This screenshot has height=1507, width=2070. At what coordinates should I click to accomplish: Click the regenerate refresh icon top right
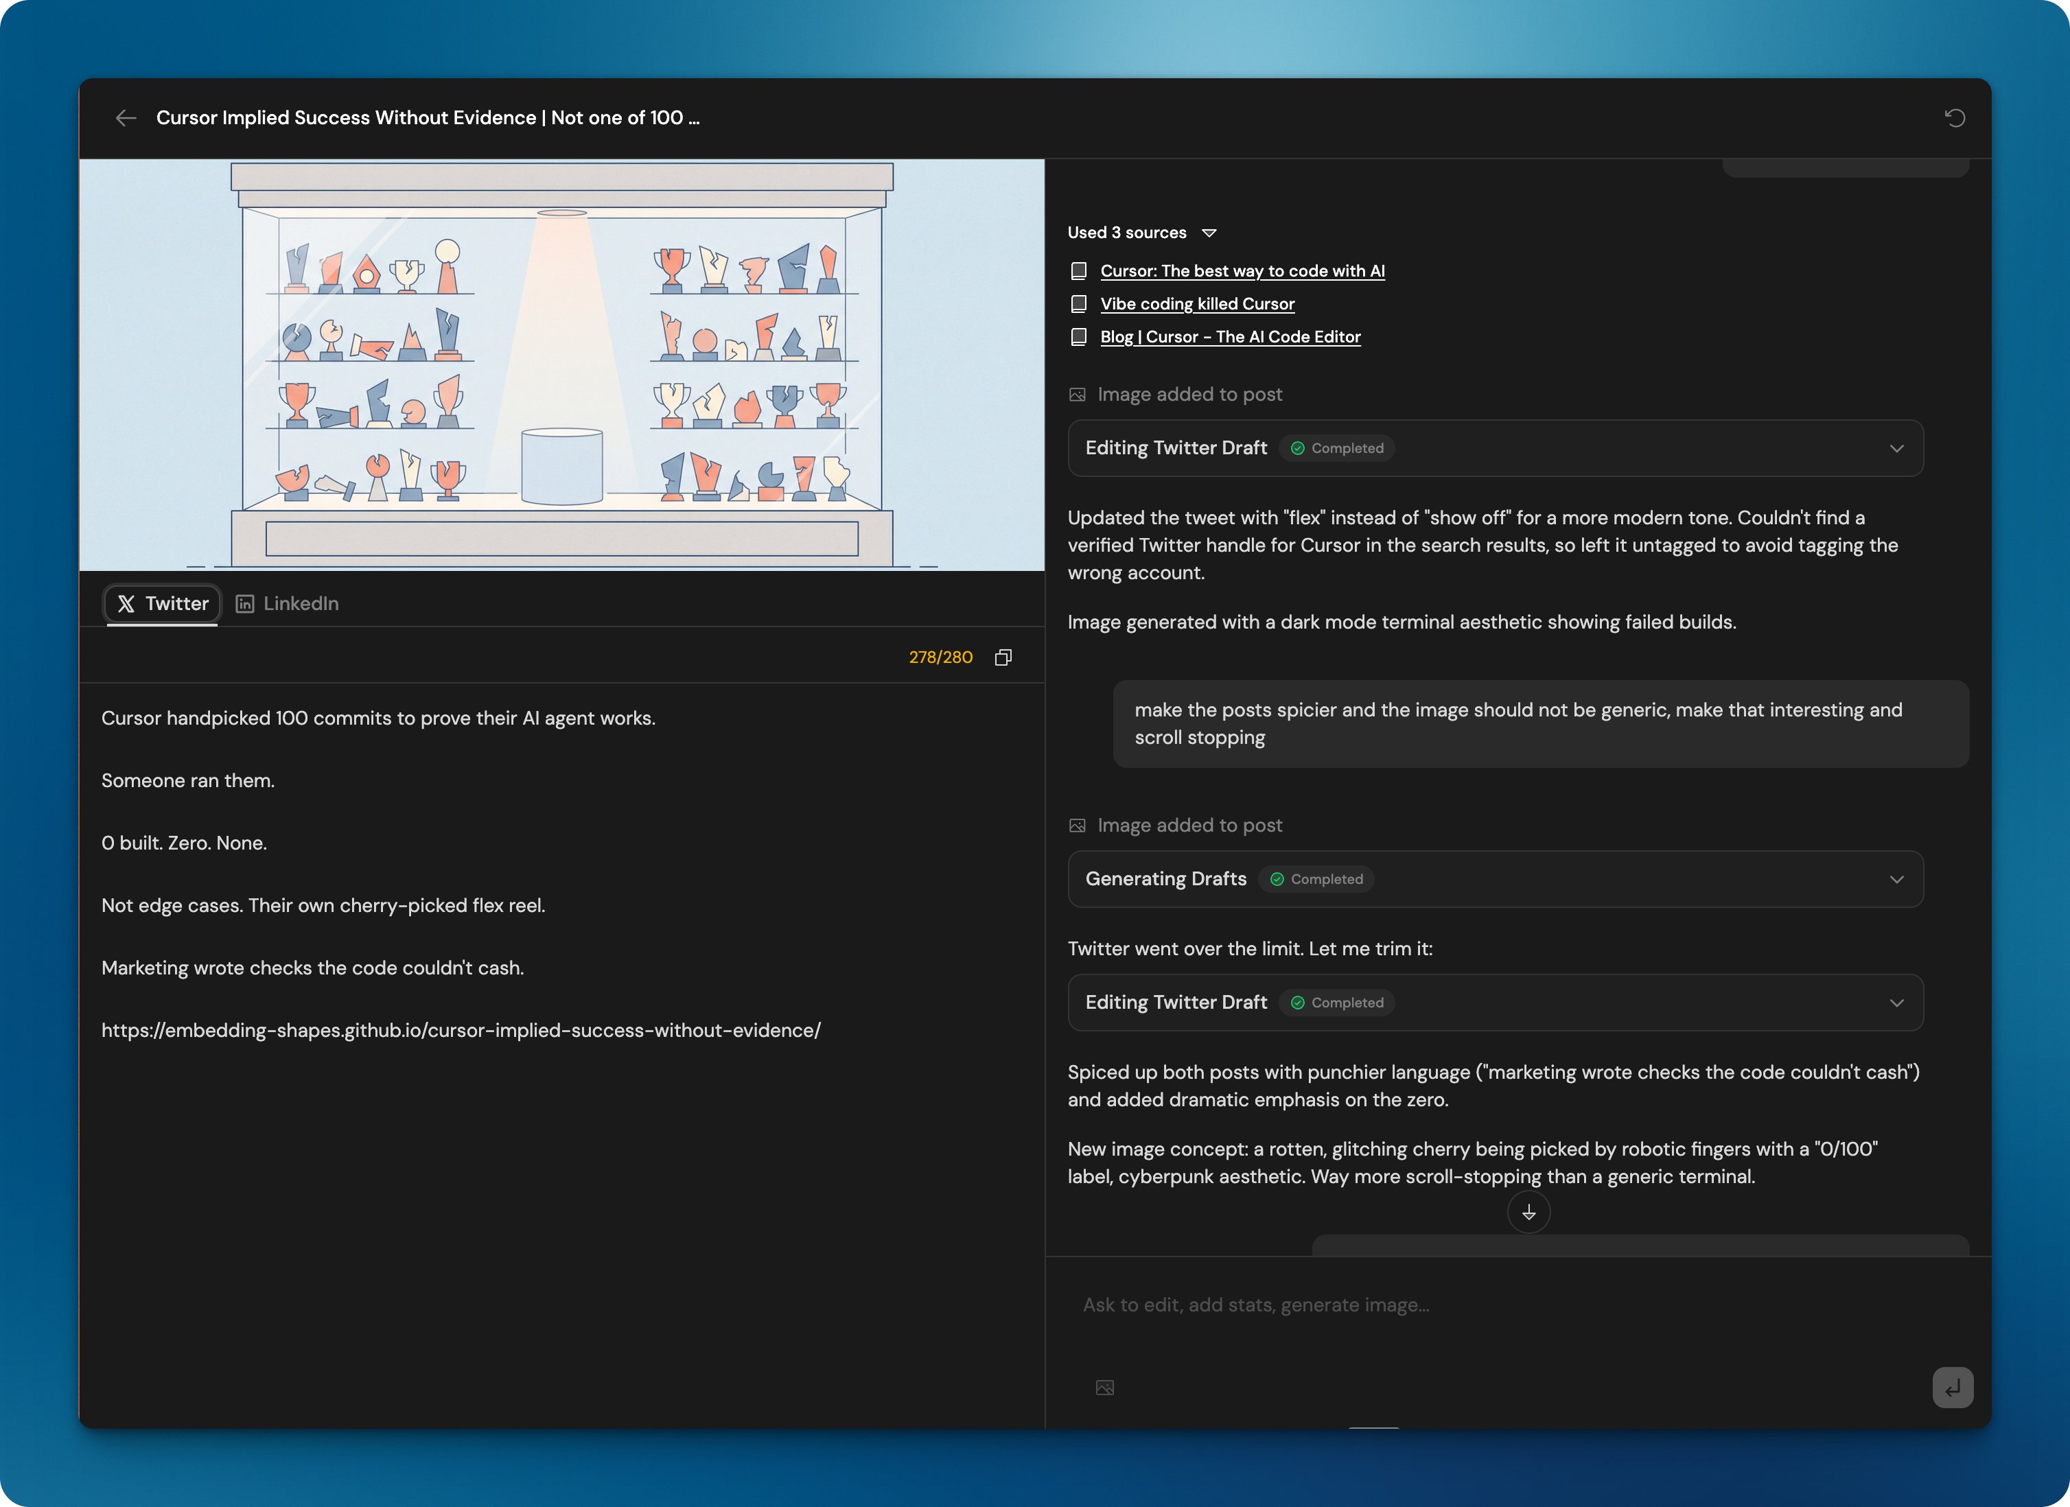(x=1954, y=118)
